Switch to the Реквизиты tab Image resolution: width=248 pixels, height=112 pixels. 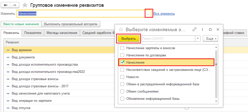[11, 33]
